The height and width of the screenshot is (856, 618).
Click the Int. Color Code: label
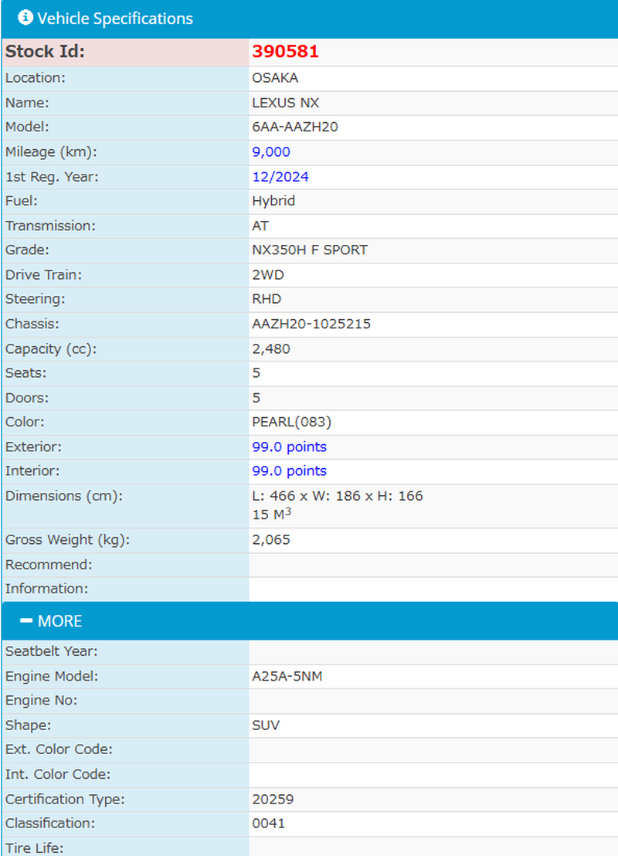[58, 774]
